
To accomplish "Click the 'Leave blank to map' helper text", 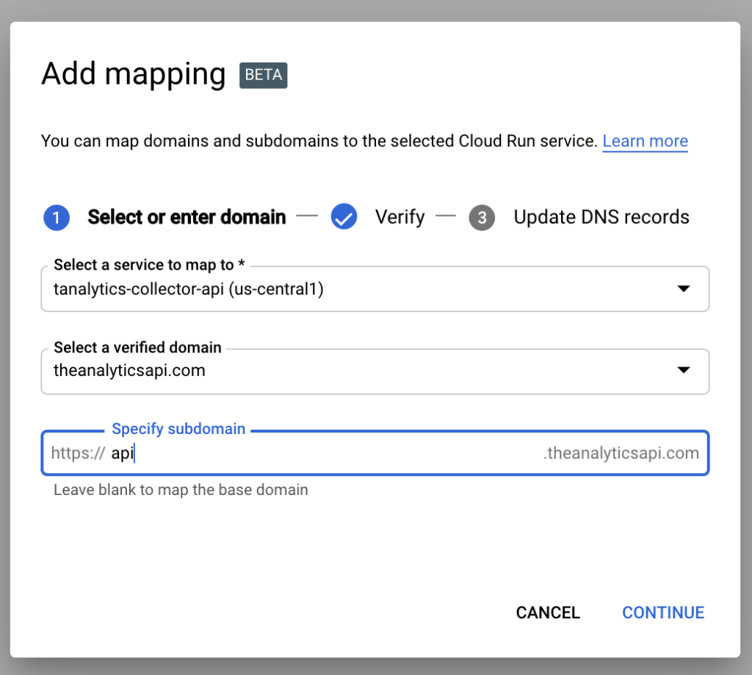I will (181, 490).
